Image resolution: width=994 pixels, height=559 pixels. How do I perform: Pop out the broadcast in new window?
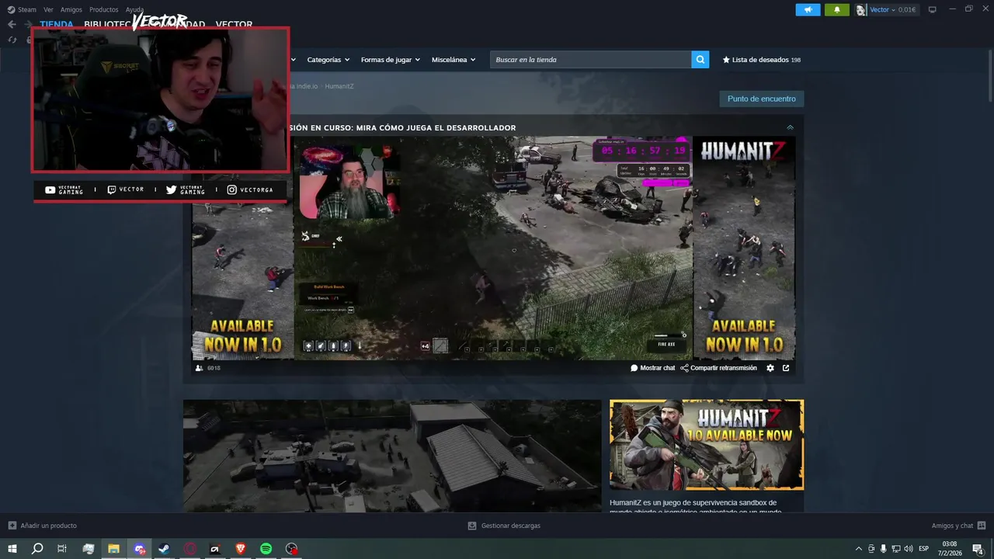pos(786,368)
